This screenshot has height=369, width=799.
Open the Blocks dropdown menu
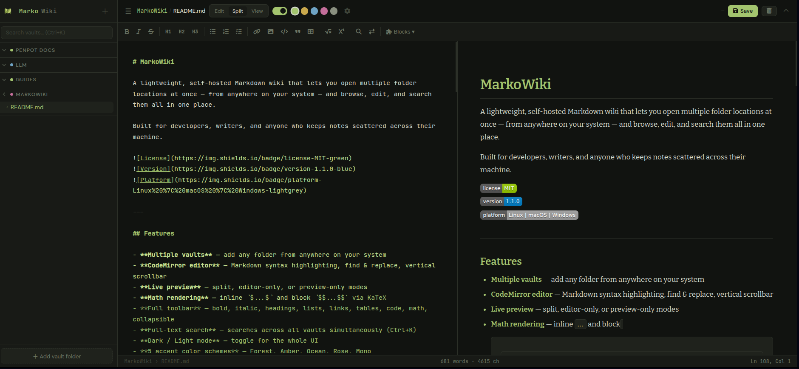(400, 31)
